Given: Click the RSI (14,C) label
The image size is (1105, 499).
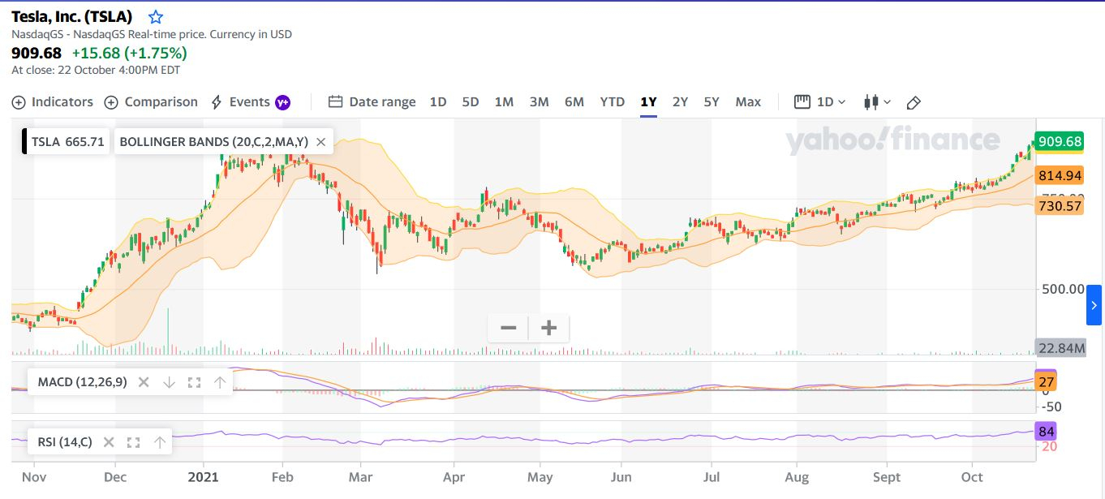Looking at the screenshot, I should coord(65,442).
